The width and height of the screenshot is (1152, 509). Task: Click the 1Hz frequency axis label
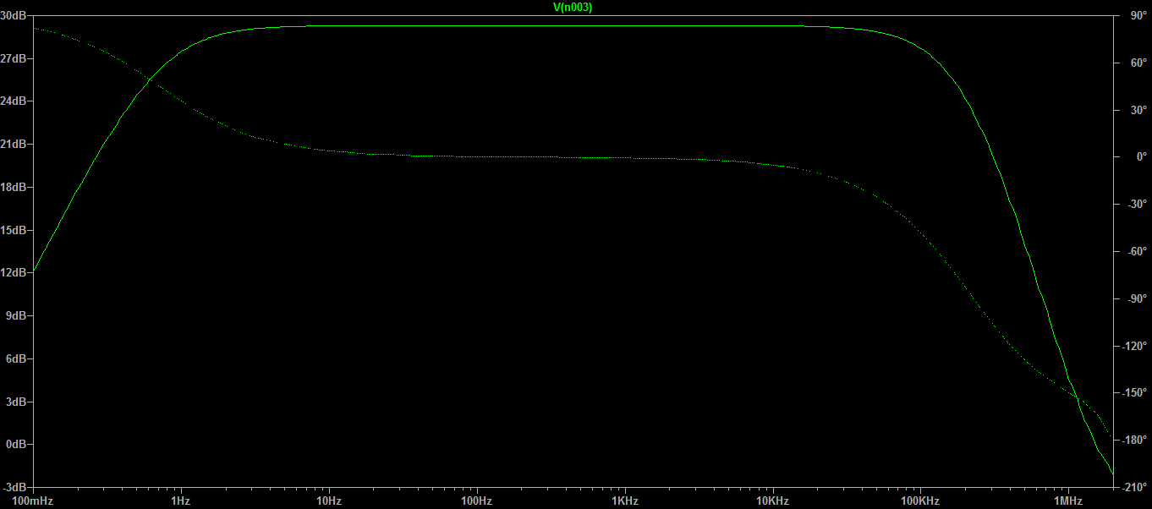(181, 501)
